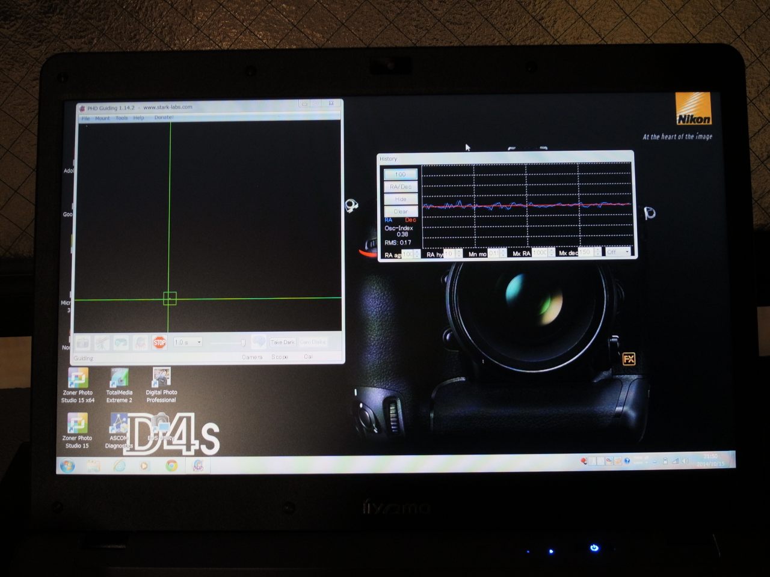Click the camera connect icon in PHD toolbar
Screen dimensions: 770x577
[x=82, y=343]
